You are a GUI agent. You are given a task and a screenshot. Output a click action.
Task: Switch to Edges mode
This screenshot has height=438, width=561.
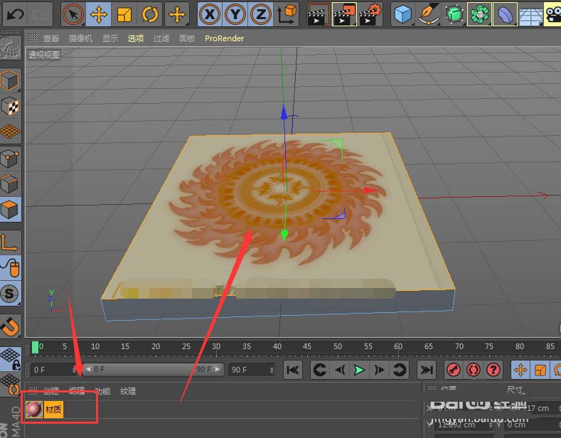pyautogui.click(x=11, y=184)
